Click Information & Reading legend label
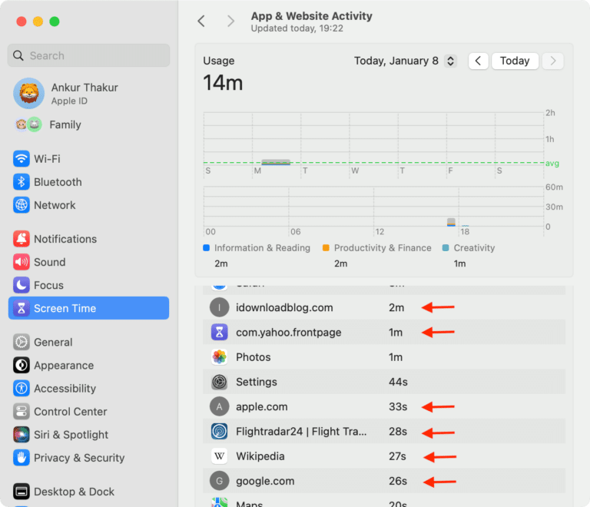 pyautogui.click(x=262, y=248)
